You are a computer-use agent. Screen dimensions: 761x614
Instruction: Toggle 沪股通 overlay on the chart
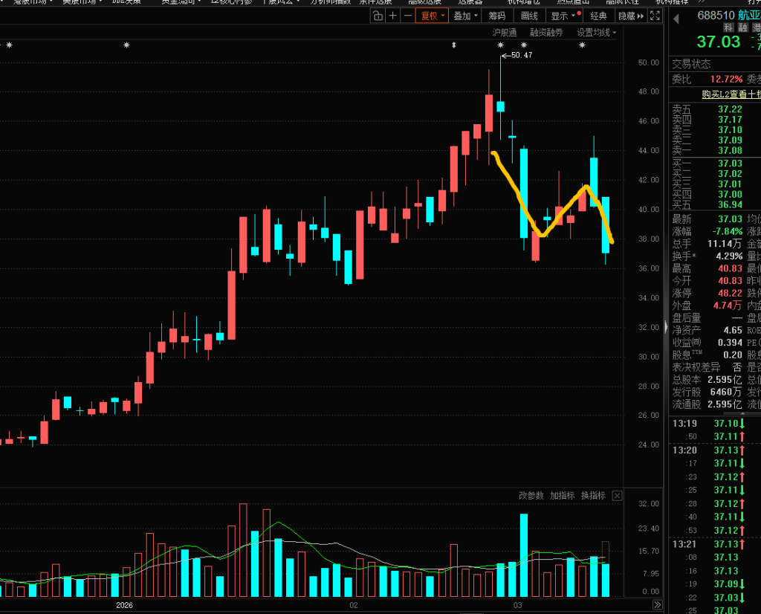coord(505,33)
